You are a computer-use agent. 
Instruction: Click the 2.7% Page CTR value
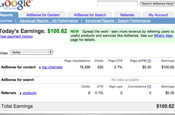[118, 67]
